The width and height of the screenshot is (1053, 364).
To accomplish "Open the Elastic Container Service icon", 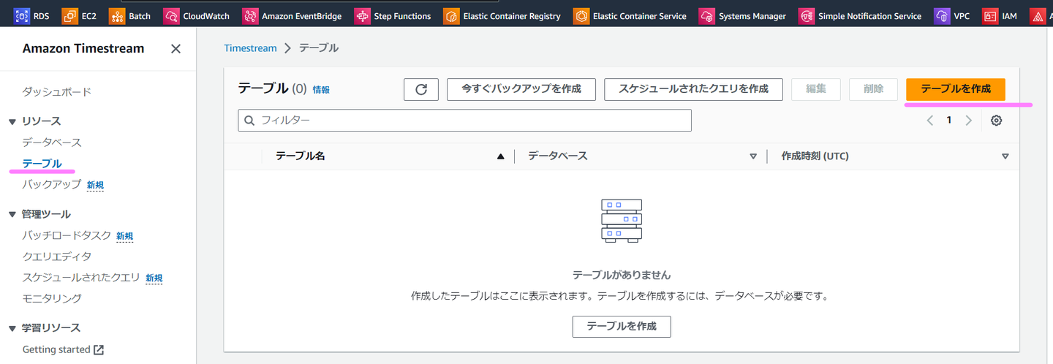I will pos(581,16).
